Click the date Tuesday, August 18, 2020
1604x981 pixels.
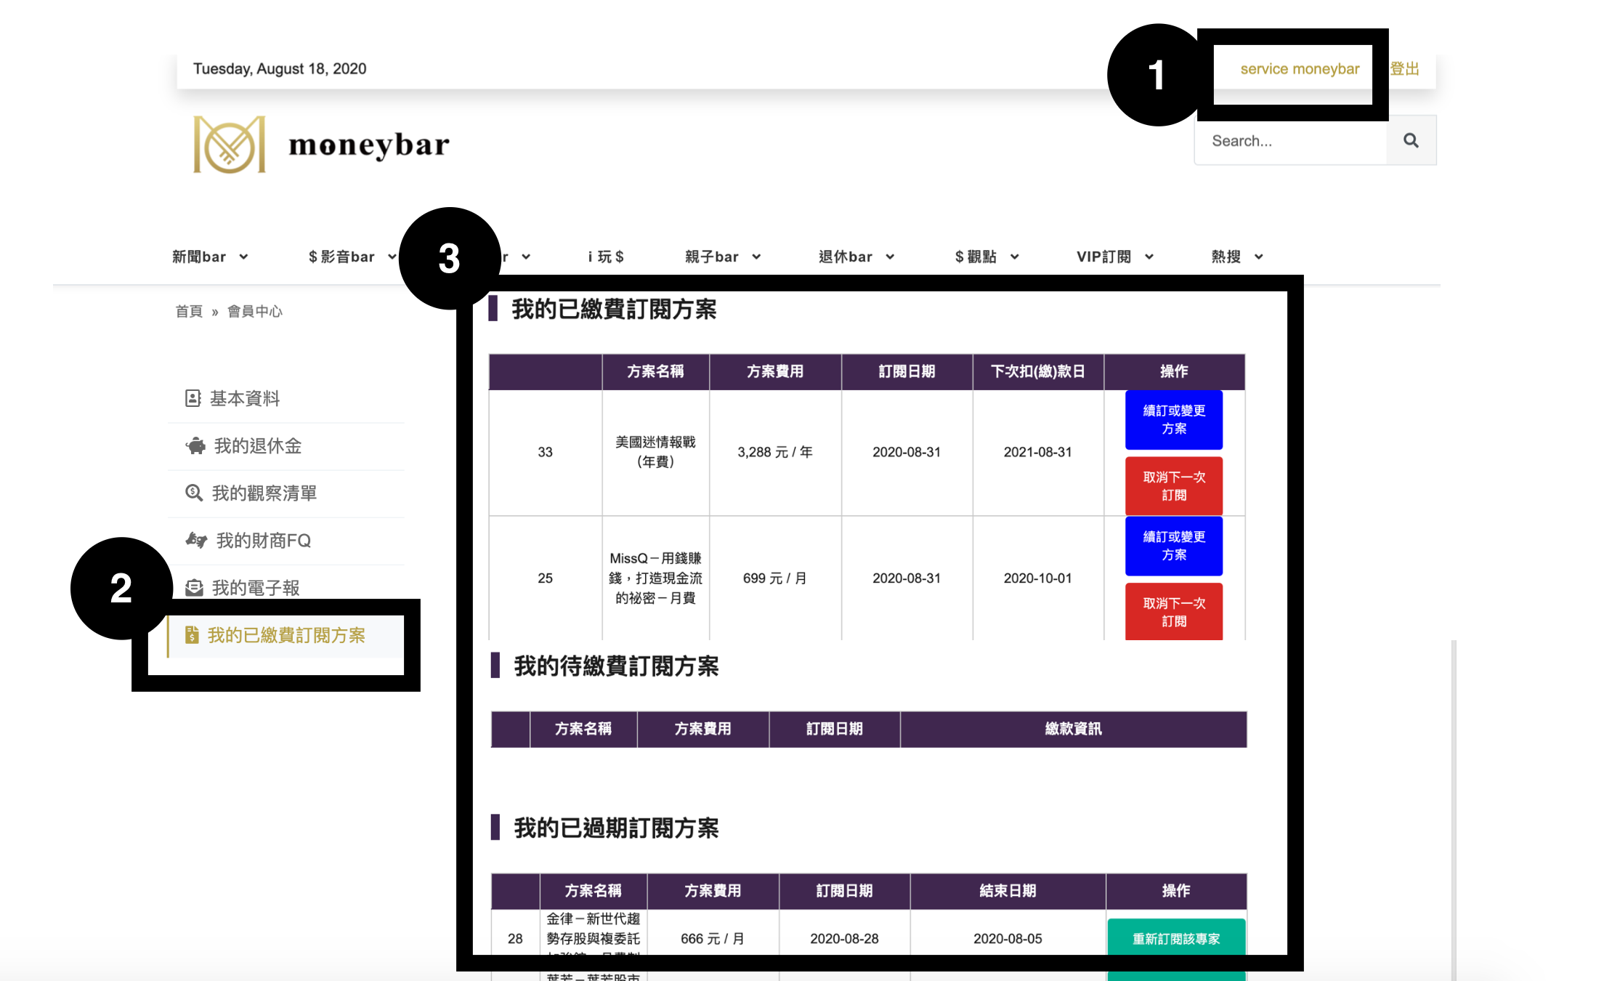[x=280, y=68]
